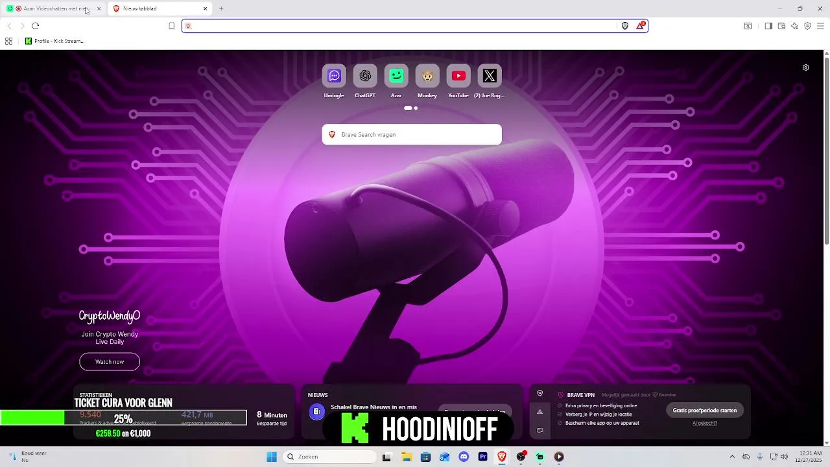Go back with the back arrow

coord(9,26)
